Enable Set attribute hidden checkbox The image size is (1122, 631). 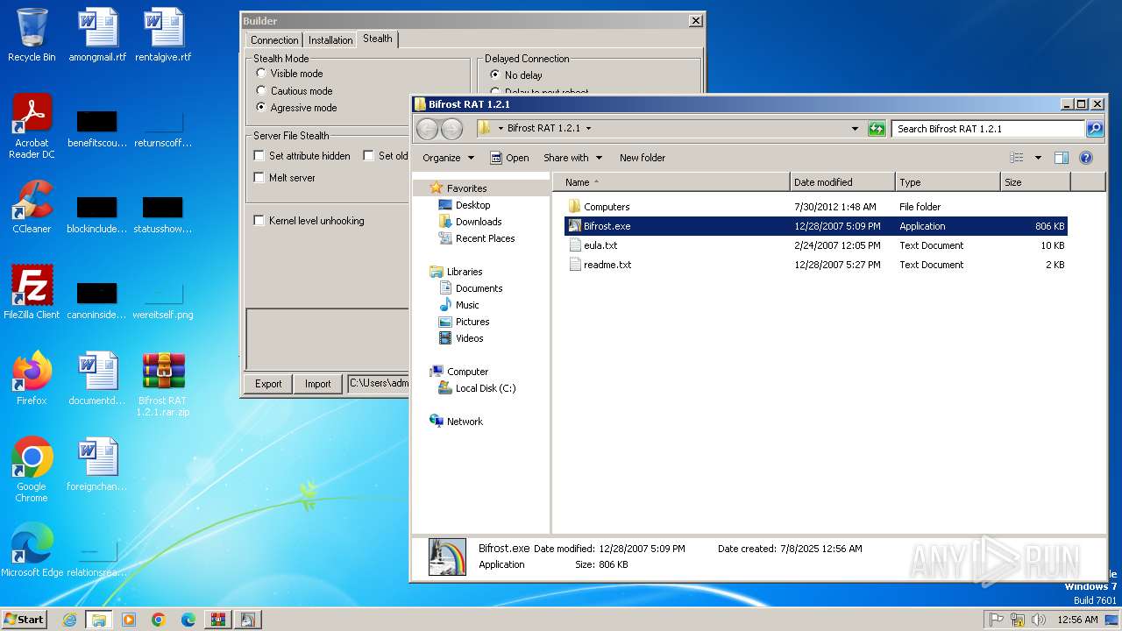pos(259,156)
